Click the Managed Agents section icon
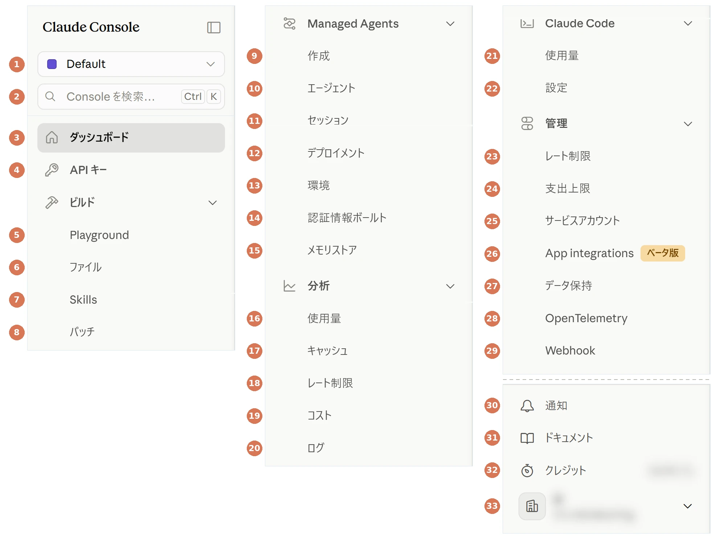Viewport: 716px width, 539px height. tap(289, 24)
